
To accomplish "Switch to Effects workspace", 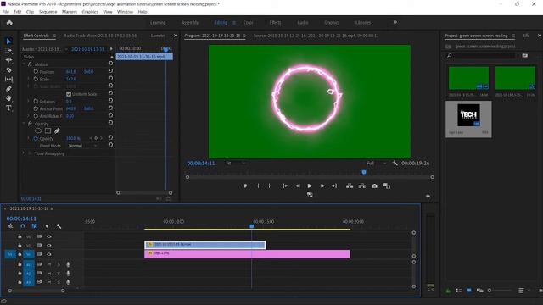I will [x=275, y=23].
